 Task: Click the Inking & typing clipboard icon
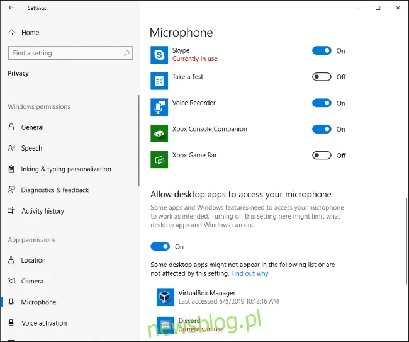11,169
